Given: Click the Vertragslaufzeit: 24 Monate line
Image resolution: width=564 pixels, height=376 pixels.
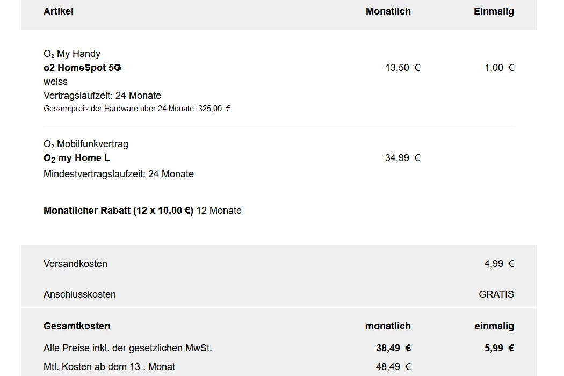Looking at the screenshot, I should pos(102,96).
